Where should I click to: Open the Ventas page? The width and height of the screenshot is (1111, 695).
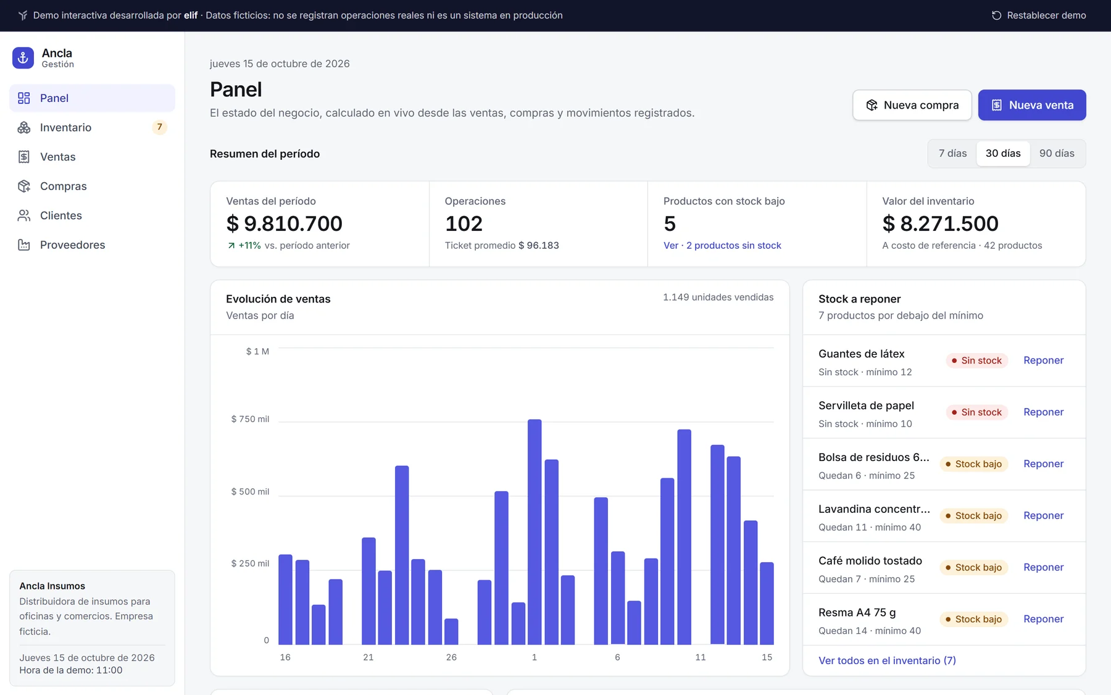tap(92, 157)
